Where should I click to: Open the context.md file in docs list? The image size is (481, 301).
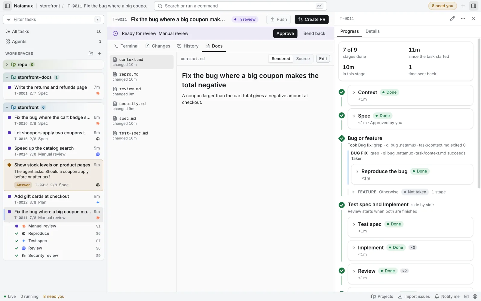[142, 62]
